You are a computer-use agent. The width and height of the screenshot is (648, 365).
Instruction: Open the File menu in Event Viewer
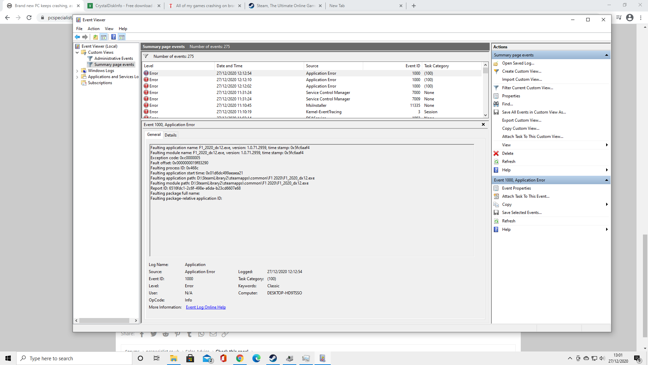coord(79,29)
